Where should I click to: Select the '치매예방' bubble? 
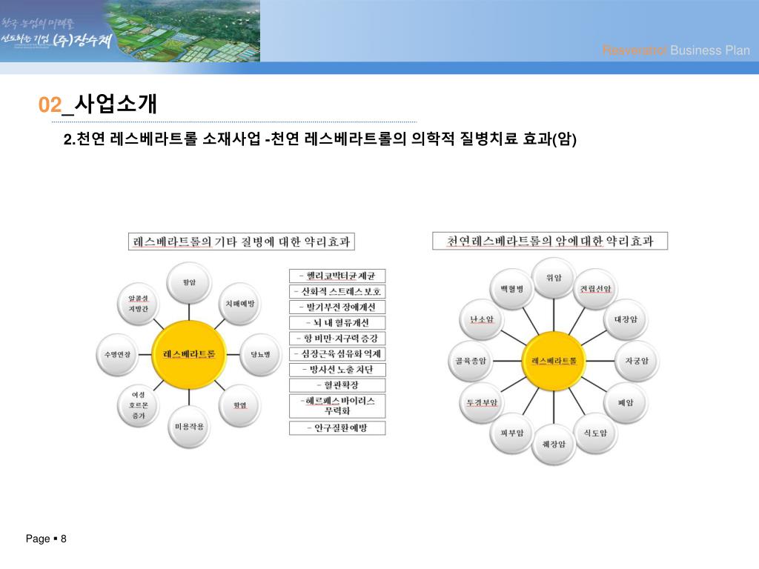(239, 304)
